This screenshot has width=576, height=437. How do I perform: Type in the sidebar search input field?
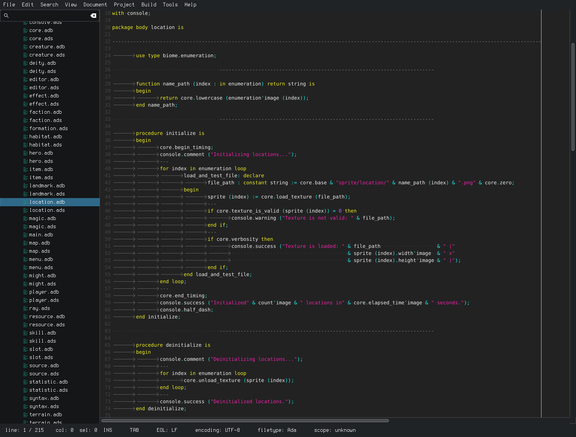point(48,16)
